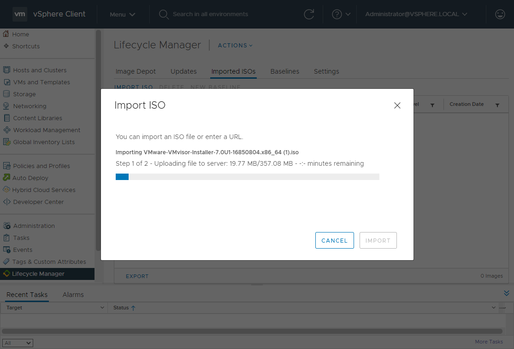The height and width of the screenshot is (349, 514).
Task: Click the Shortcuts icon in sidebar
Action: tap(6, 46)
